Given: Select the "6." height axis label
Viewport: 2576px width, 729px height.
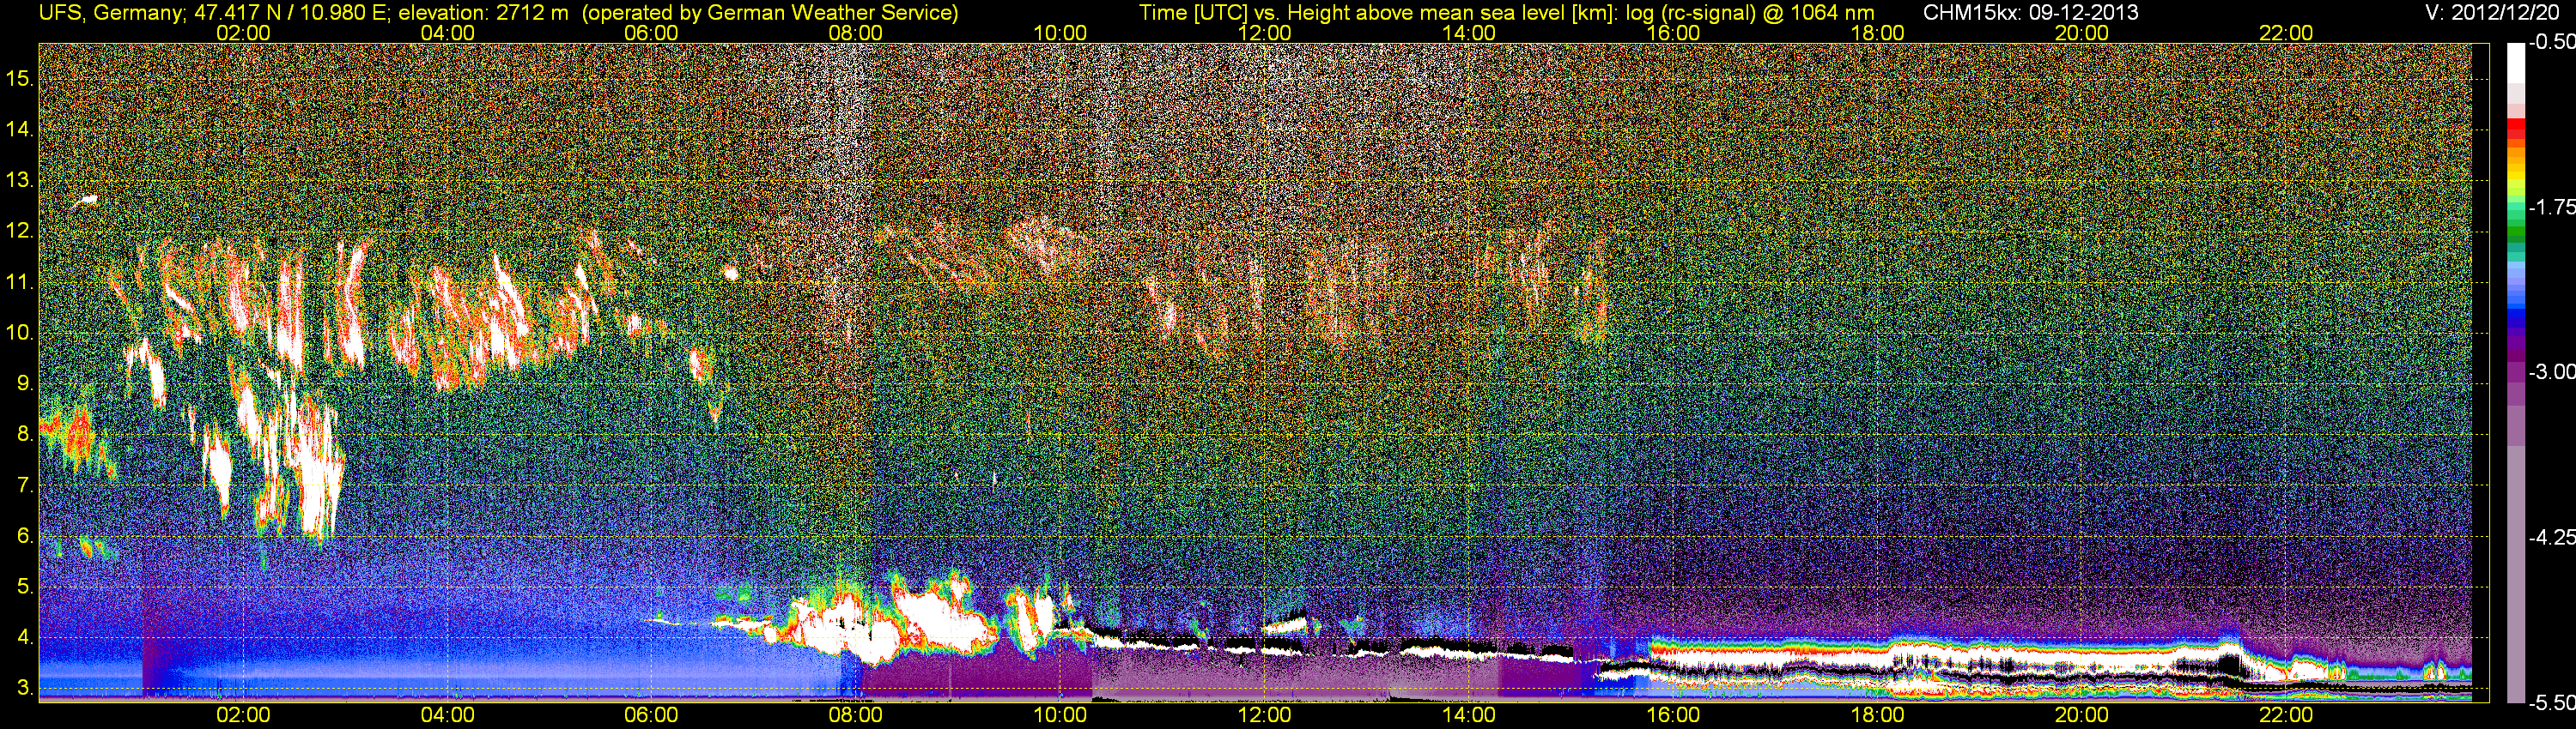Looking at the screenshot, I should (x=25, y=536).
